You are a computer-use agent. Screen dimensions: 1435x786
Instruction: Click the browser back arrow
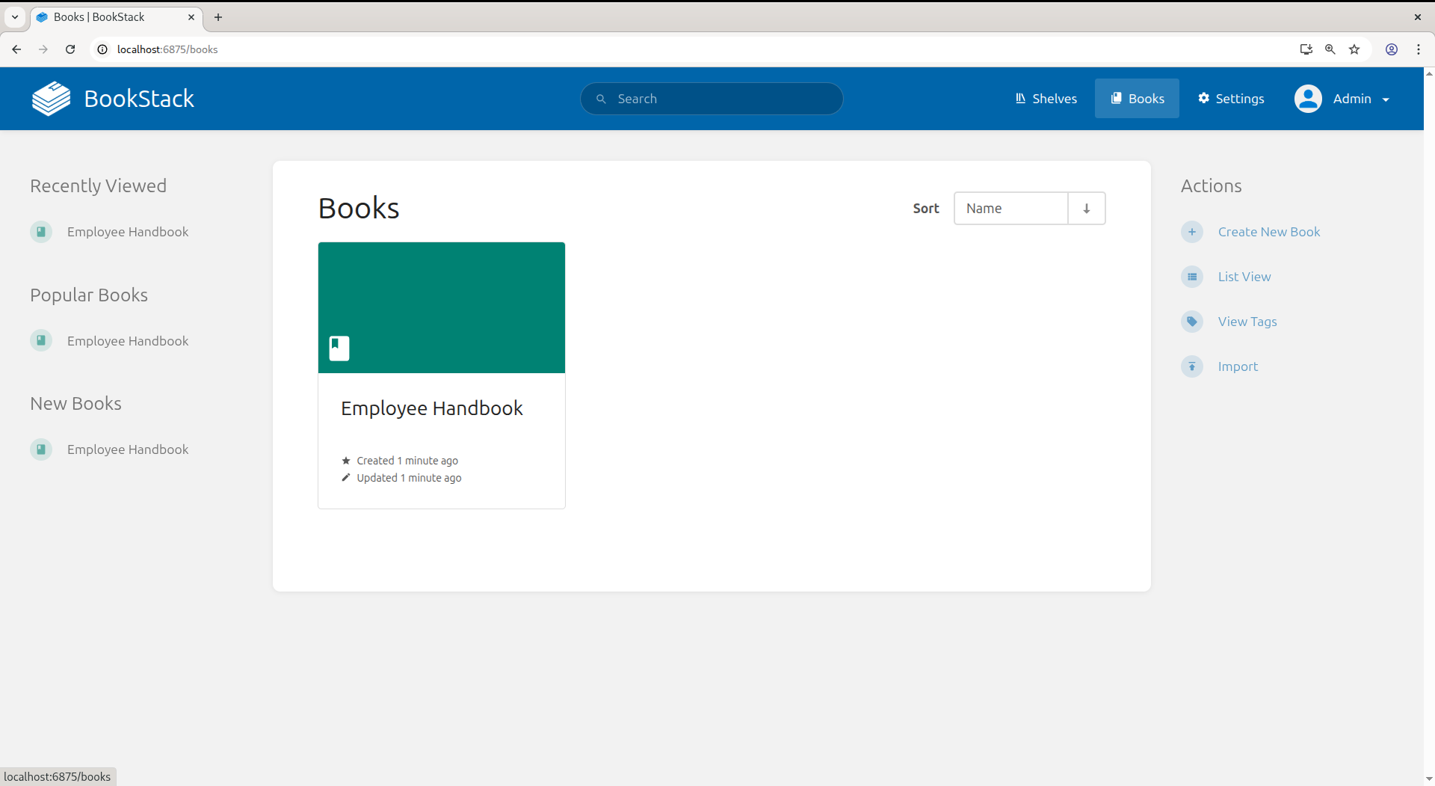[16, 49]
